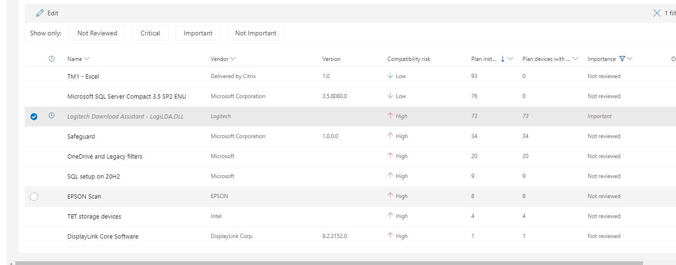Image resolution: width=676 pixels, height=265 pixels.
Task: Click the Version column header
Action: click(331, 59)
